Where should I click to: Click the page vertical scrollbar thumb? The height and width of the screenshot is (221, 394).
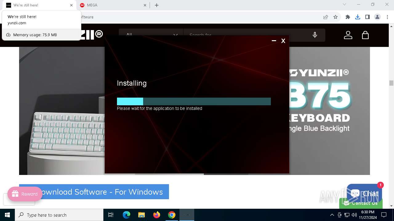[391, 83]
